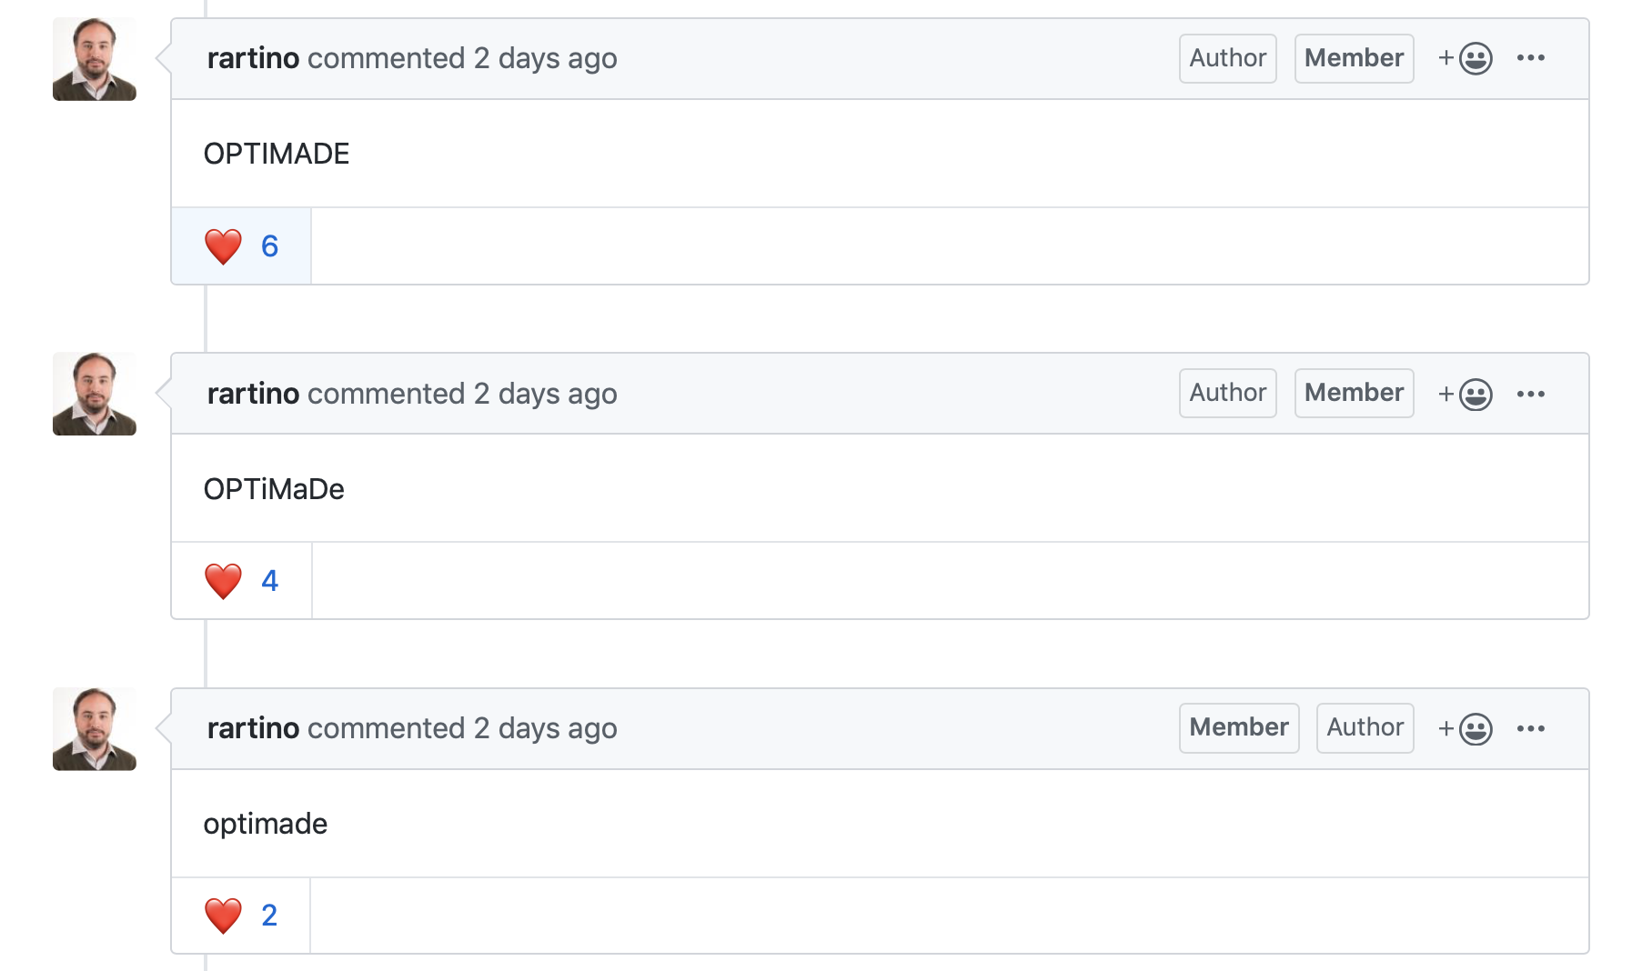The width and height of the screenshot is (1632, 971).
Task: Toggle the heart reaction showing 6 votes
Action: [x=239, y=245]
